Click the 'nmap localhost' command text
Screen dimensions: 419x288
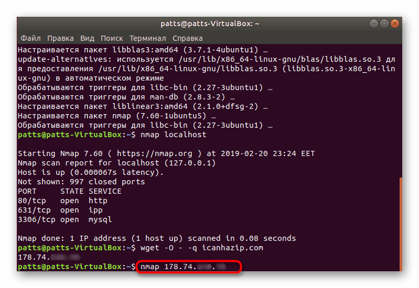click(174, 135)
